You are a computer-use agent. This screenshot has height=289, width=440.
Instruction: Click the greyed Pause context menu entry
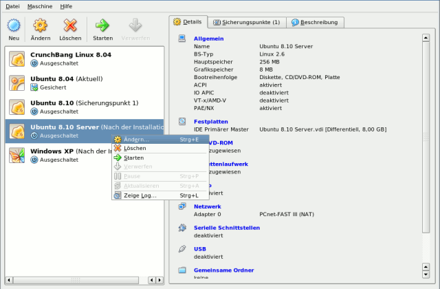click(160, 176)
